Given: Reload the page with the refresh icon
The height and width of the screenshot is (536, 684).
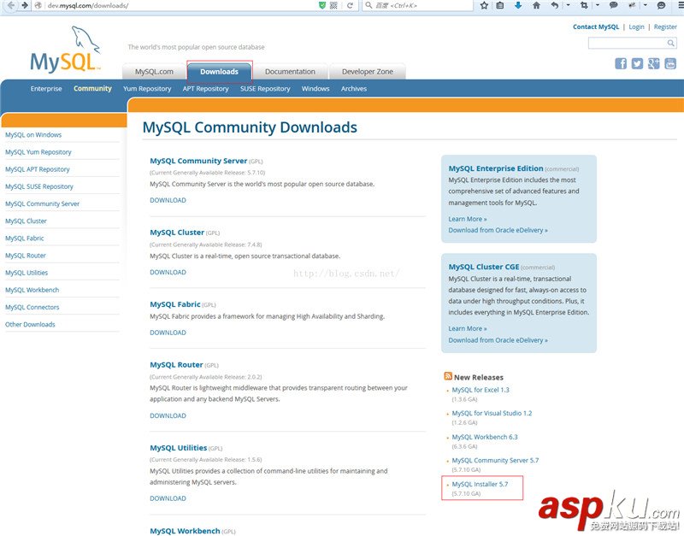Looking at the screenshot, I should (350, 5).
